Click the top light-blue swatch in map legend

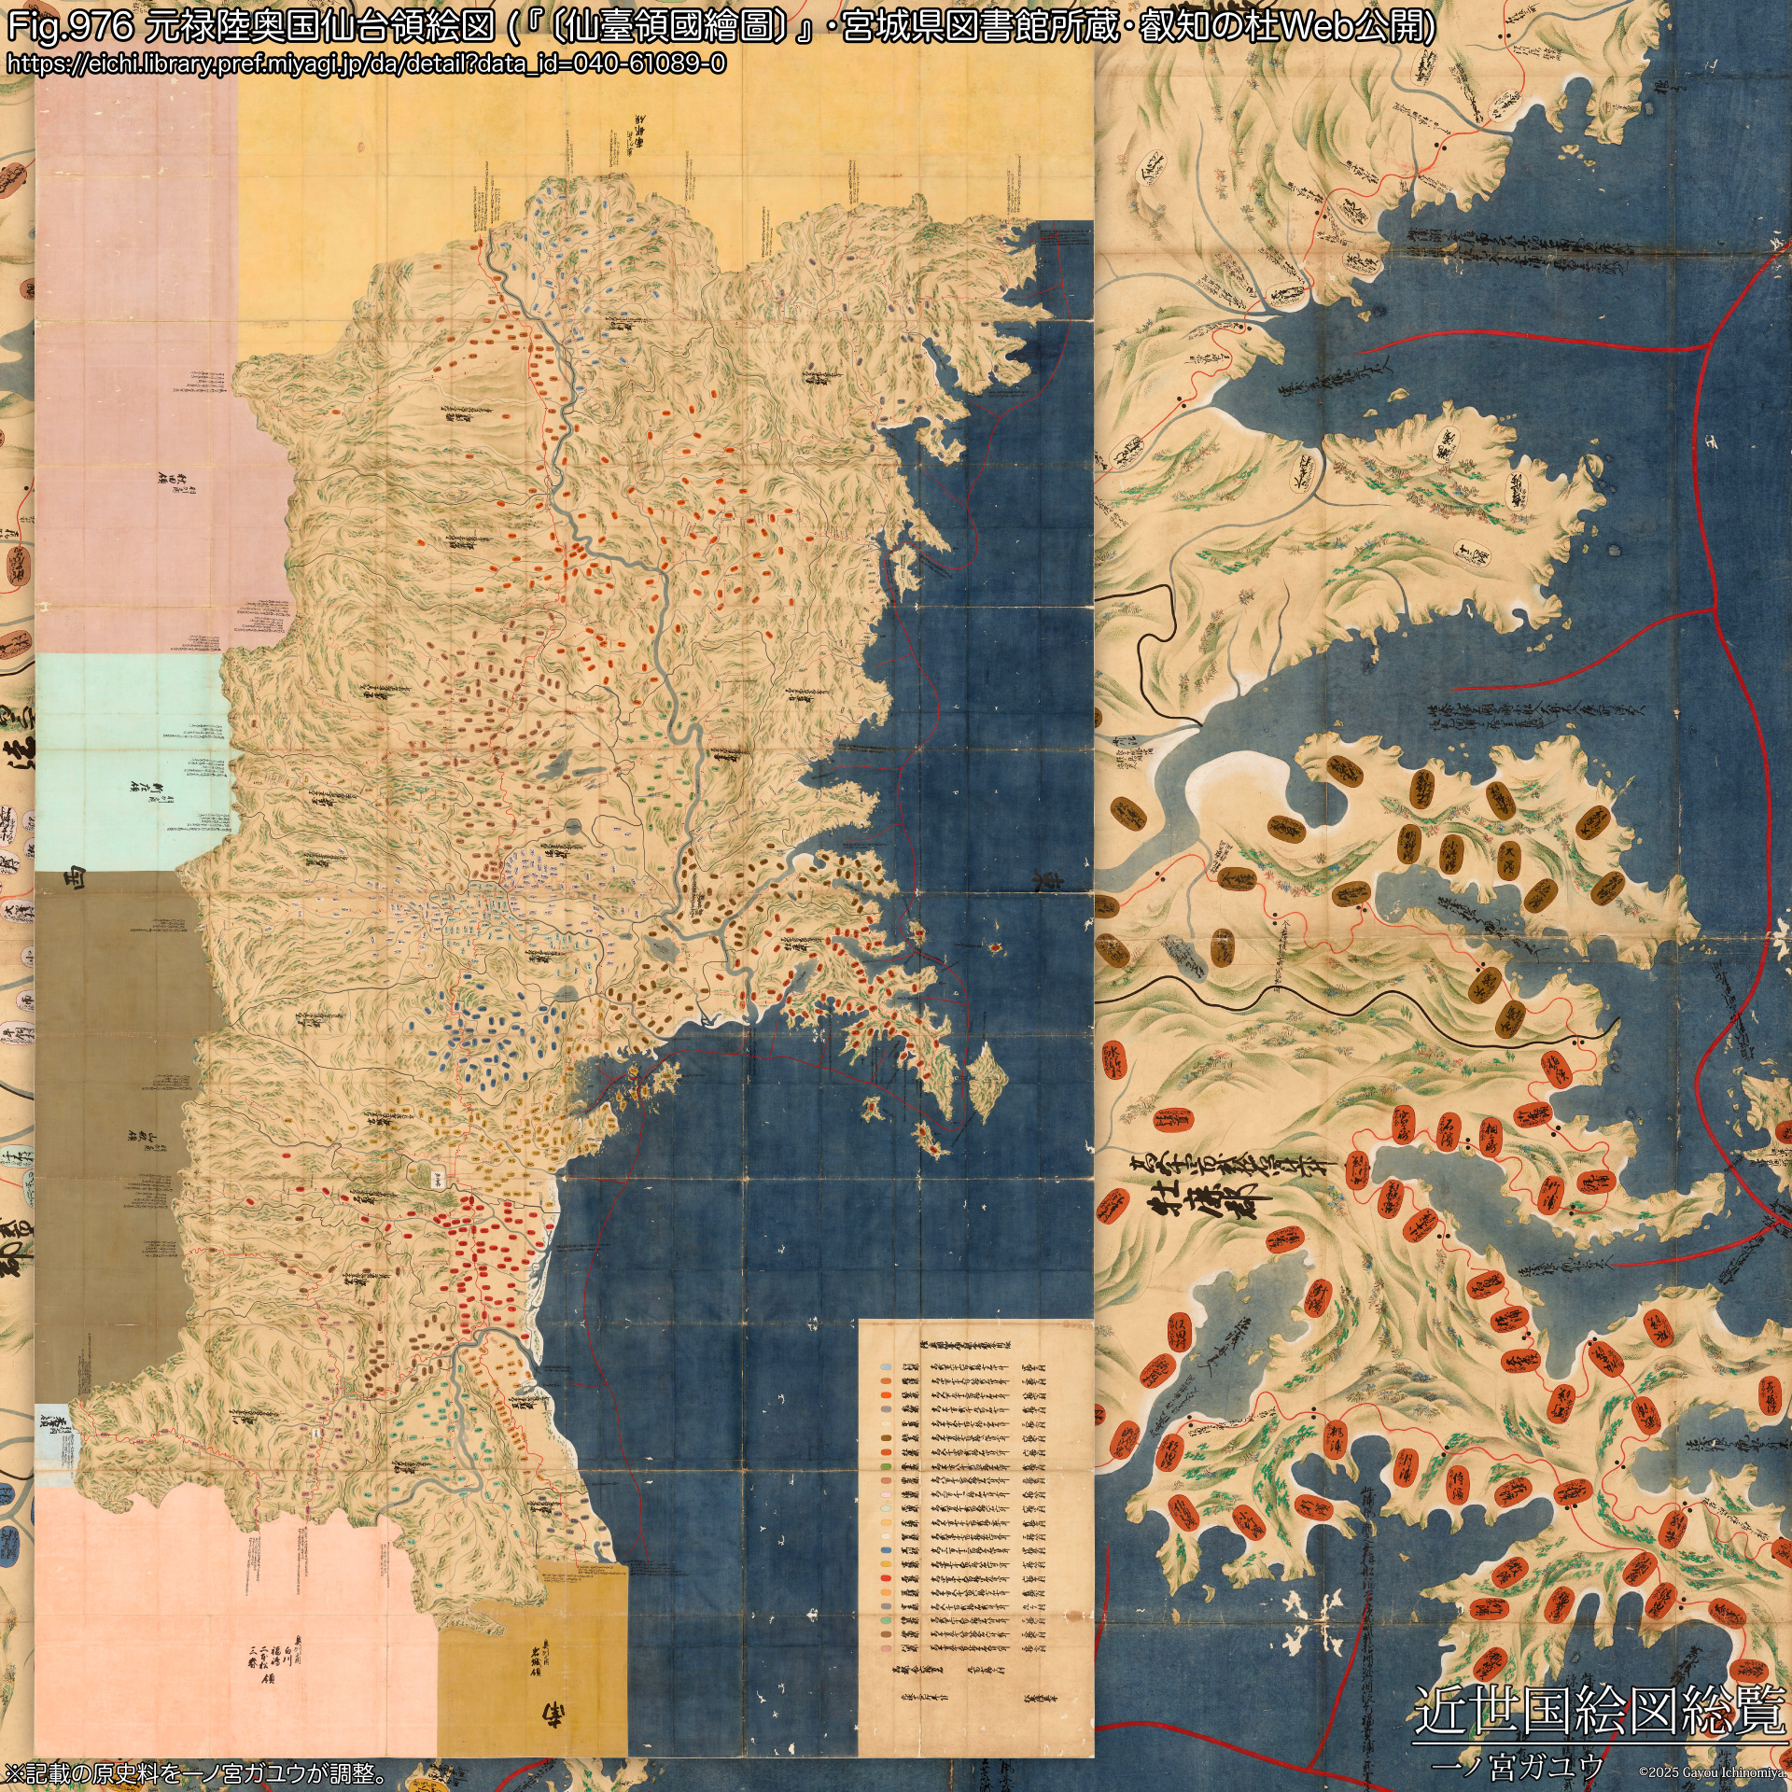tap(886, 1367)
